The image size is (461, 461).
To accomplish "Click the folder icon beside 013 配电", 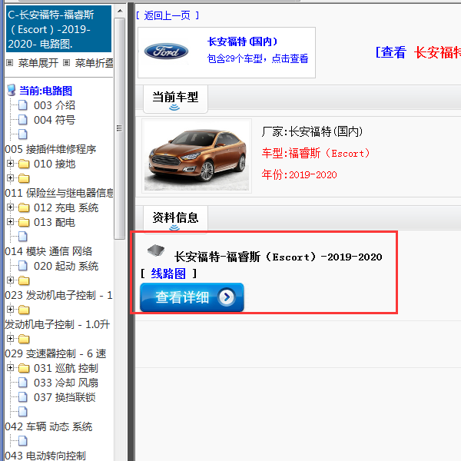I will pyautogui.click(x=24, y=222).
